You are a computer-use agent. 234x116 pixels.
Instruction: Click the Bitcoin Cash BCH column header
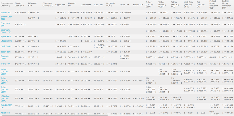[19, 4]
